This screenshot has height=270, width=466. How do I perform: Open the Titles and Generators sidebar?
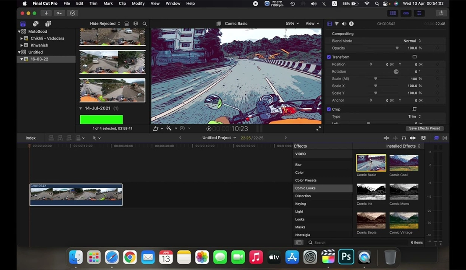pos(48,23)
